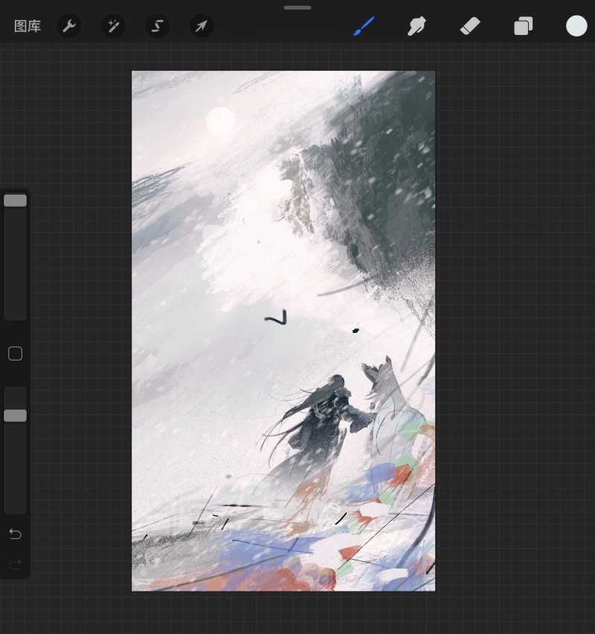
Task: Open the Adjustments magic wand menu
Action: pyautogui.click(x=113, y=26)
